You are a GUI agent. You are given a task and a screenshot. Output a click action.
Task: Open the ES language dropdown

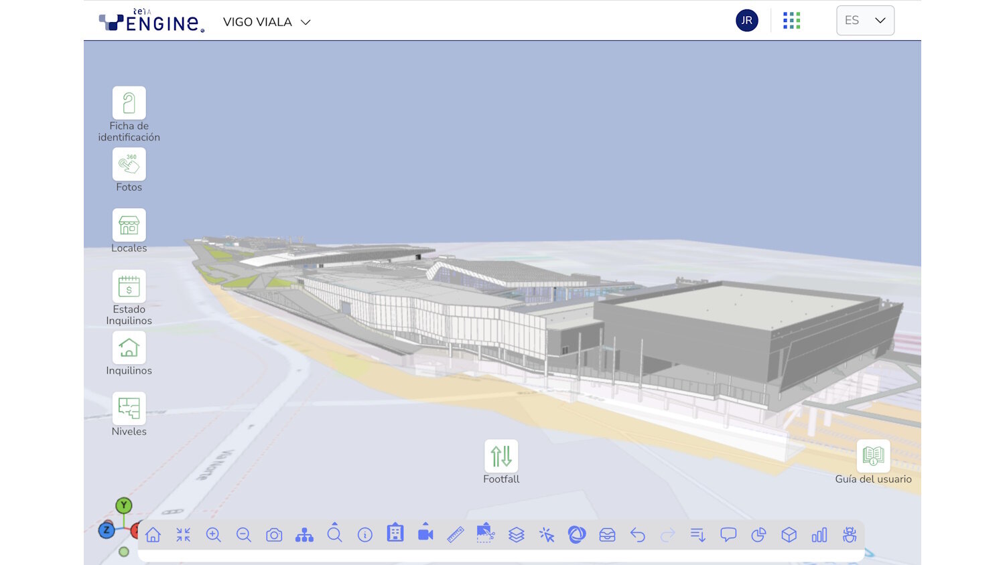865,21
